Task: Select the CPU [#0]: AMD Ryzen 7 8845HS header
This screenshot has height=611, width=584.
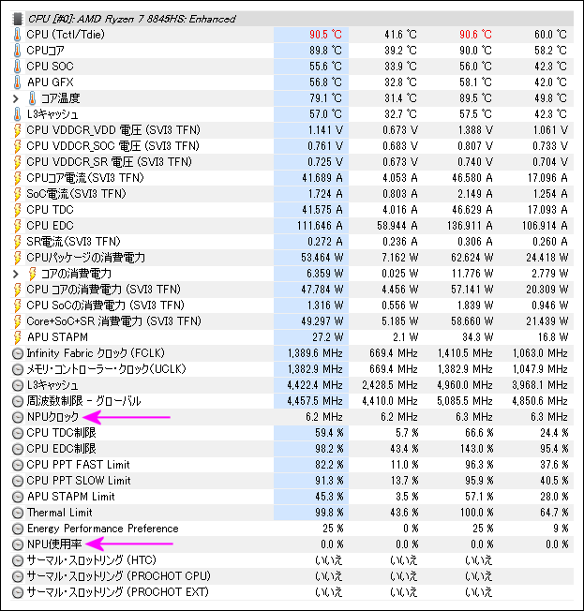Action: click(132, 19)
